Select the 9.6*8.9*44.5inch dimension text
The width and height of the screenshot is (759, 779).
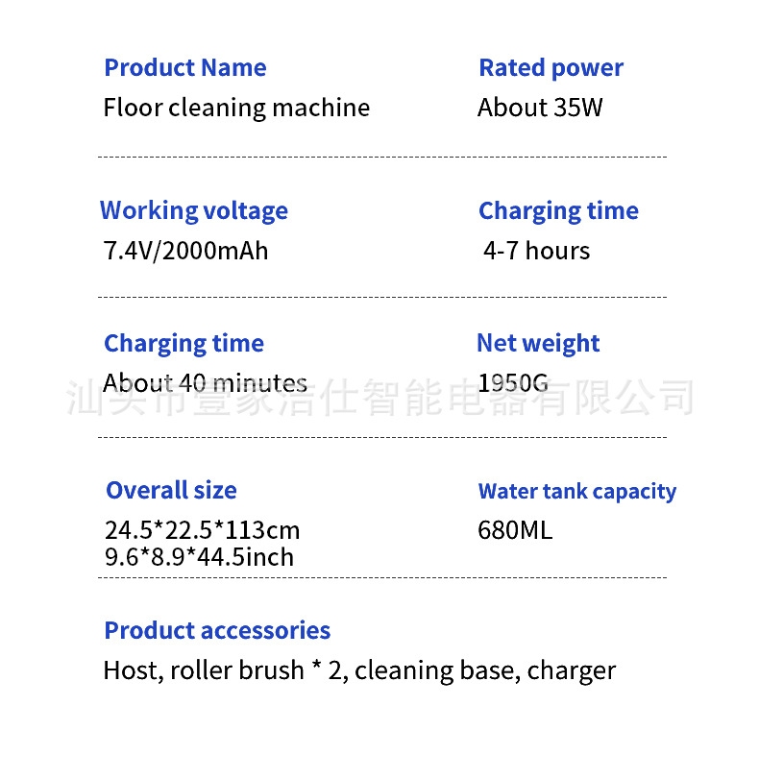(x=199, y=557)
